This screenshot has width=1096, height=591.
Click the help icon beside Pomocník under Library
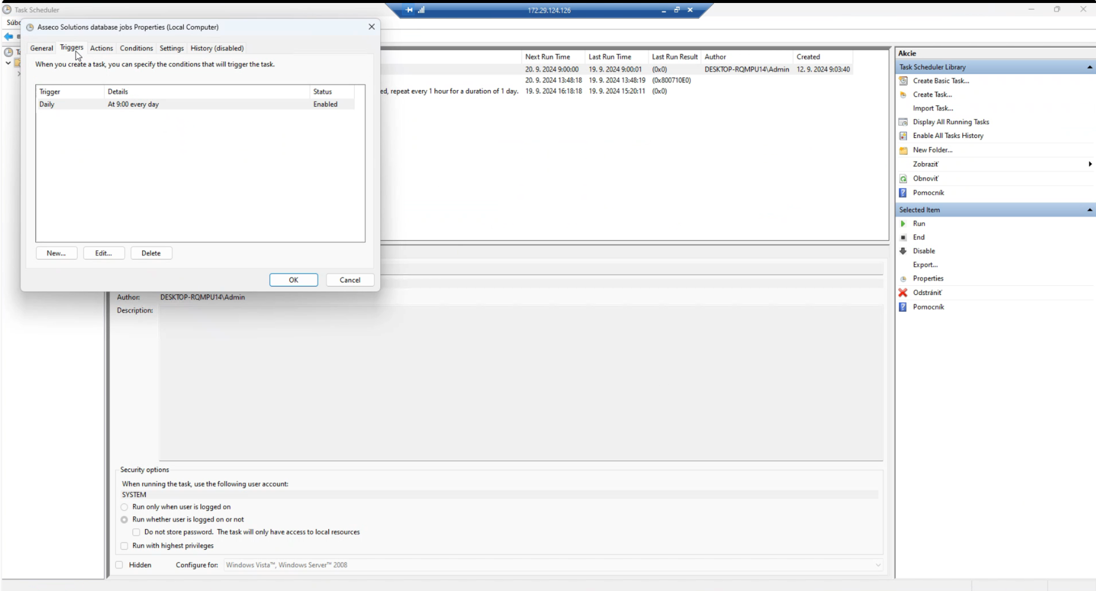tap(903, 193)
